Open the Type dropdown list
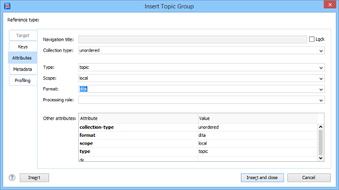The image size is (339, 190). pos(321,68)
